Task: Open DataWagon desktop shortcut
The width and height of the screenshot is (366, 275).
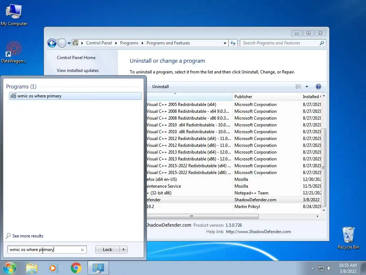Action: (x=14, y=52)
